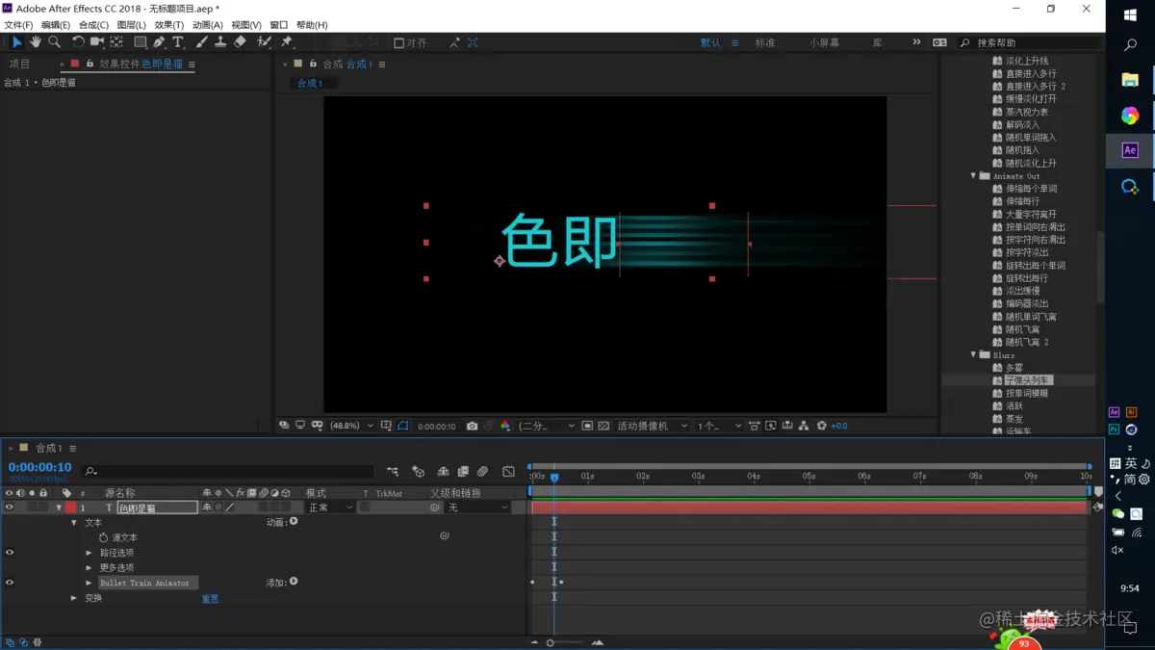Select the Brush tool

201,42
